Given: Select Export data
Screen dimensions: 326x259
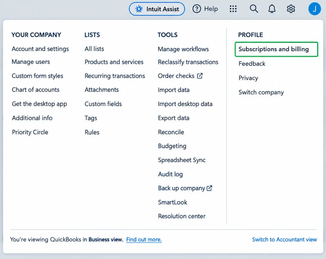Looking at the screenshot, I should click(x=174, y=118).
